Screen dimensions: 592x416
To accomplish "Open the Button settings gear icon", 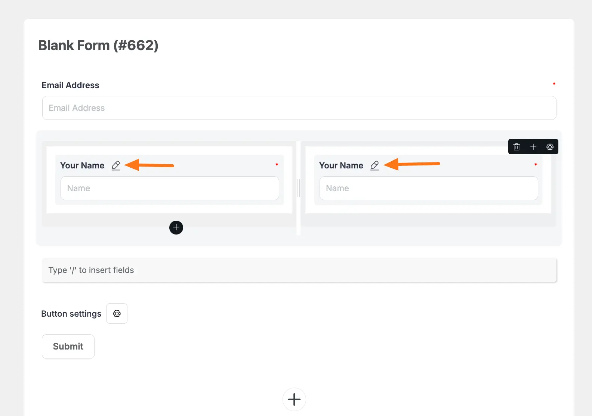I will point(117,314).
